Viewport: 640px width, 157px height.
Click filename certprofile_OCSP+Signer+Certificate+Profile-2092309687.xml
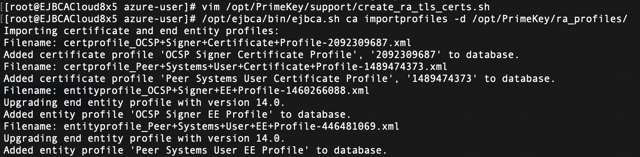click(x=237, y=44)
